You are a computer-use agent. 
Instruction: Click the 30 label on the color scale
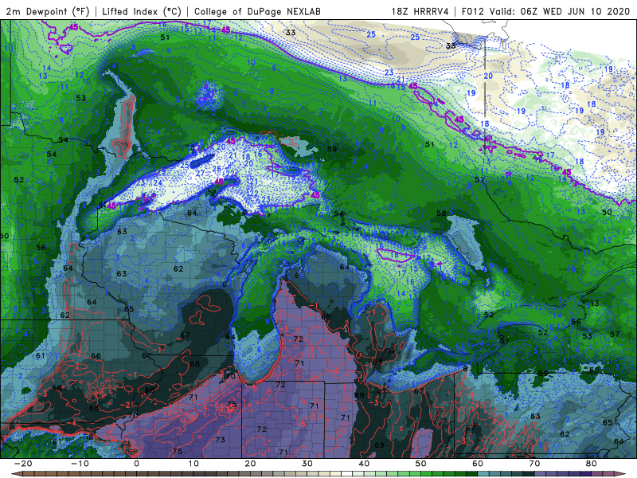click(x=307, y=464)
